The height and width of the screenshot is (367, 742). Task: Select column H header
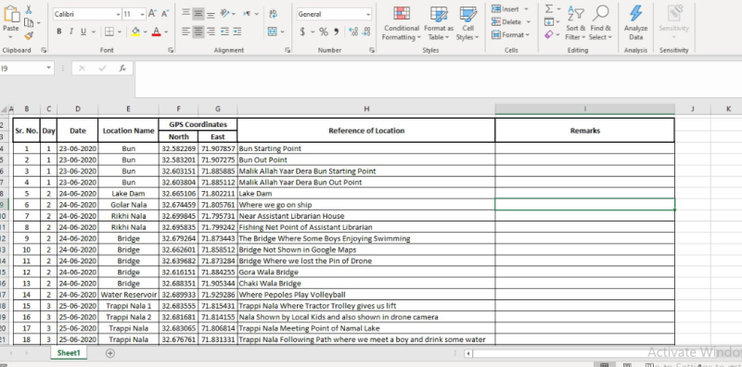[366, 108]
